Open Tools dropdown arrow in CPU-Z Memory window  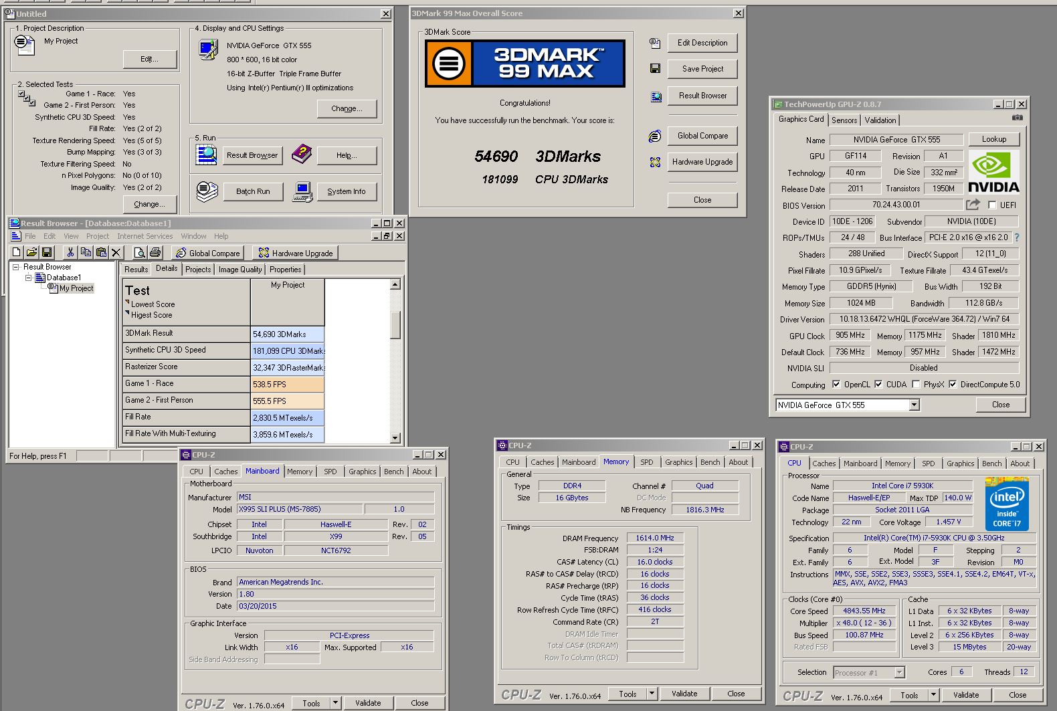(x=652, y=694)
